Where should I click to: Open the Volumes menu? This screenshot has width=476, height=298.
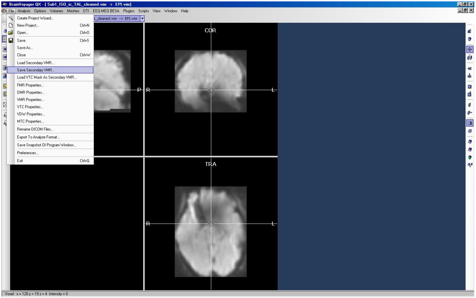pyautogui.click(x=56, y=11)
